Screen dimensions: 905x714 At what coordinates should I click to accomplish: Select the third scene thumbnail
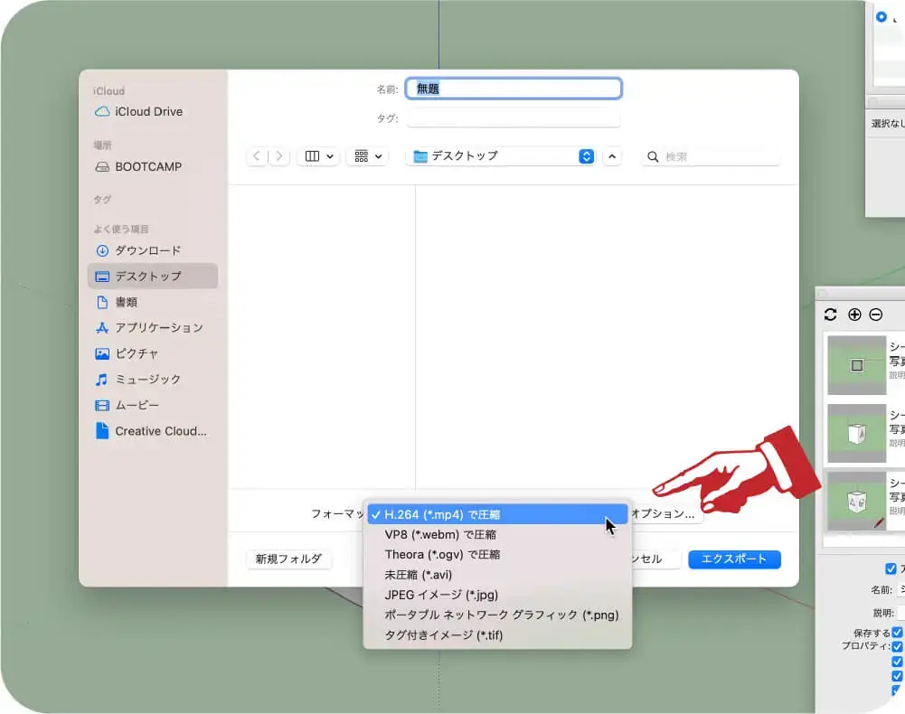[x=856, y=500]
